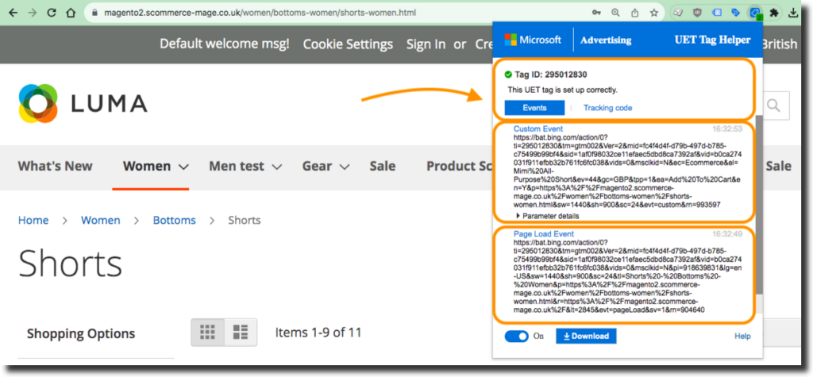The width and height of the screenshot is (813, 377).
Task: Turn off the UET Tag Helper switch
Action: coord(516,337)
